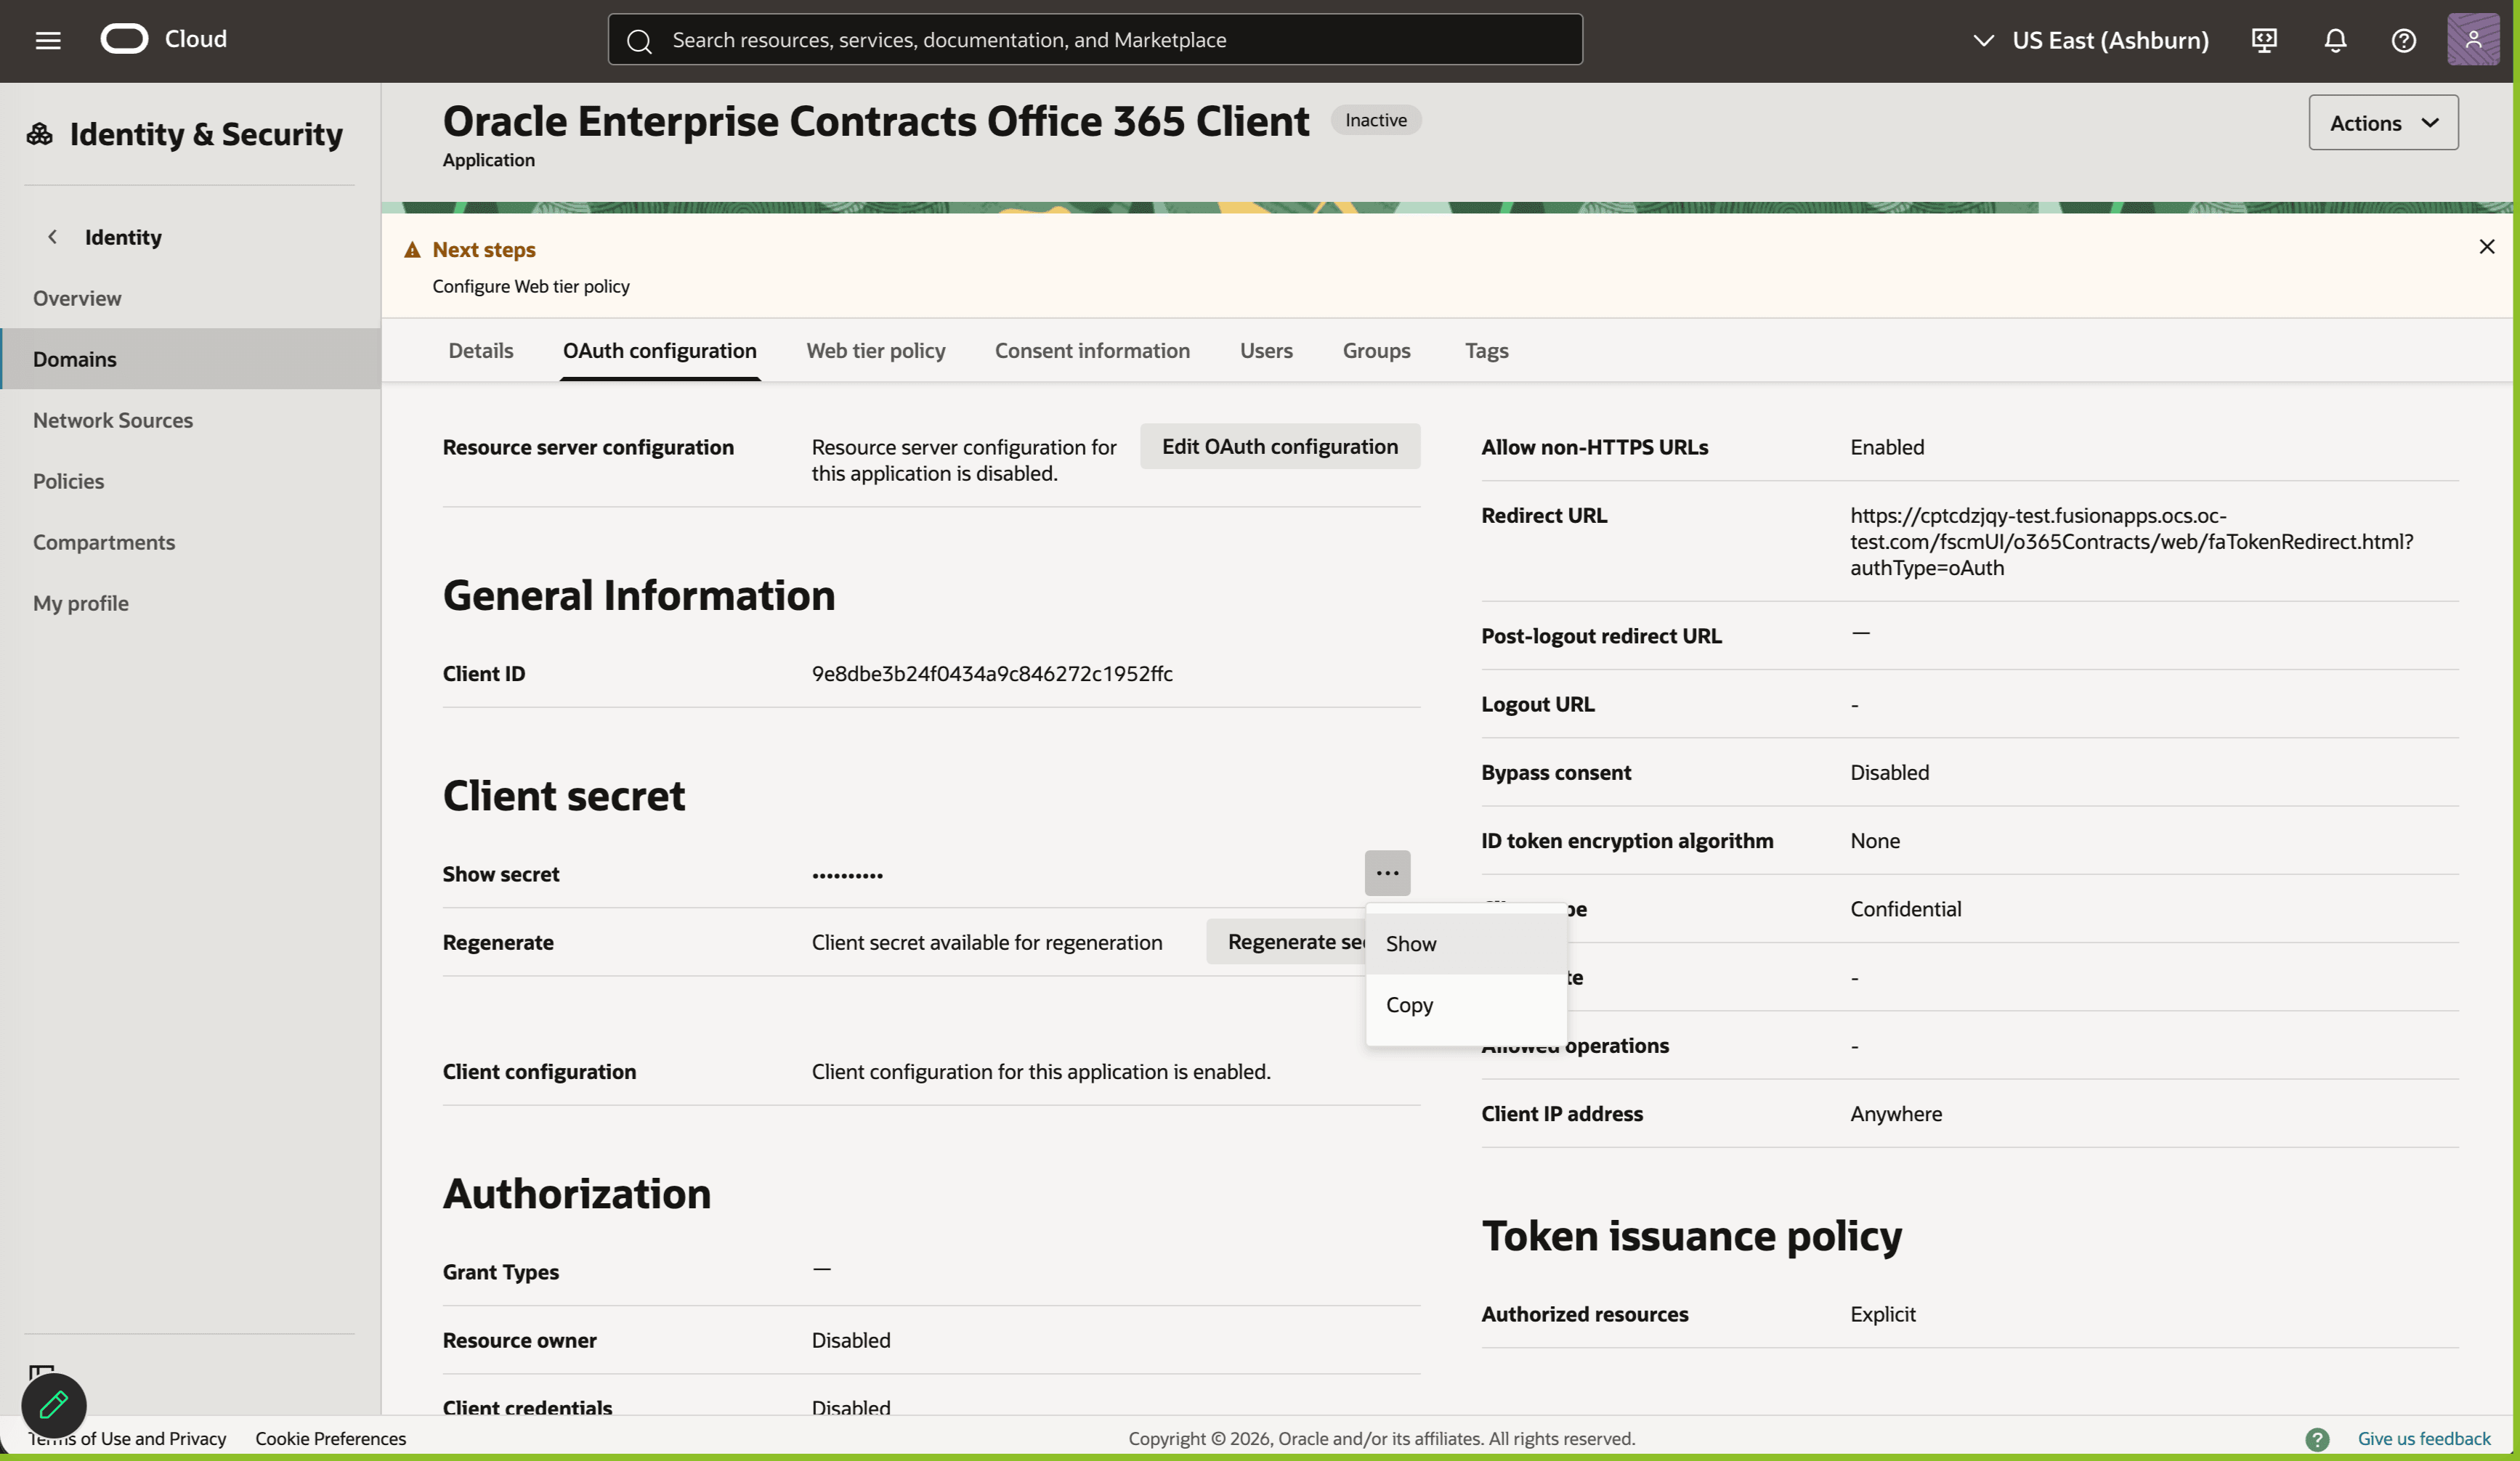
Task: View the Tags tab
Action: (1486, 351)
